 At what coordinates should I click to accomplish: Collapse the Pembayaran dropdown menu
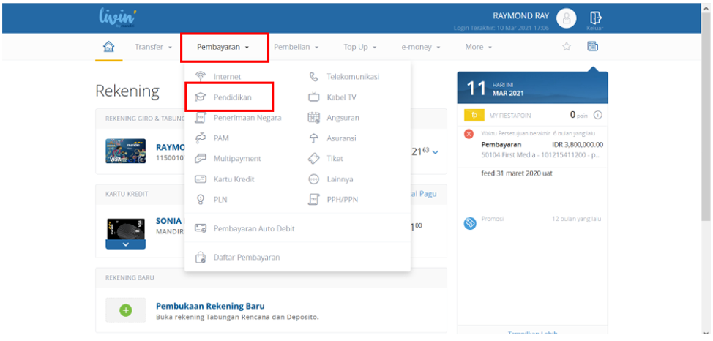[223, 47]
